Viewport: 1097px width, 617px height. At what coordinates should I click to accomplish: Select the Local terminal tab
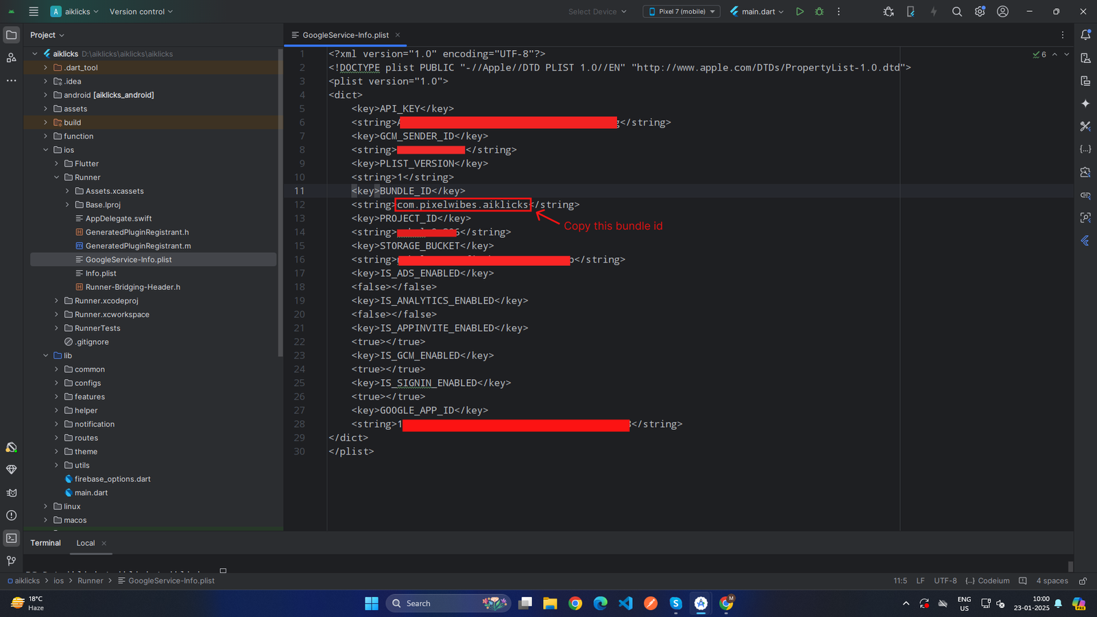86,543
